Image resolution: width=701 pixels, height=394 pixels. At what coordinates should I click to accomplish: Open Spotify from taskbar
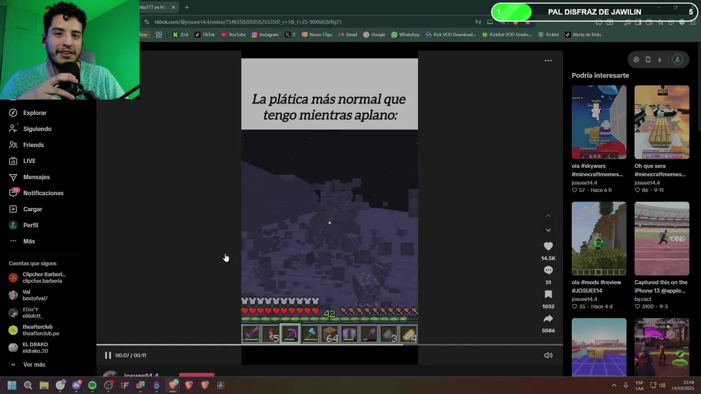[x=92, y=385]
